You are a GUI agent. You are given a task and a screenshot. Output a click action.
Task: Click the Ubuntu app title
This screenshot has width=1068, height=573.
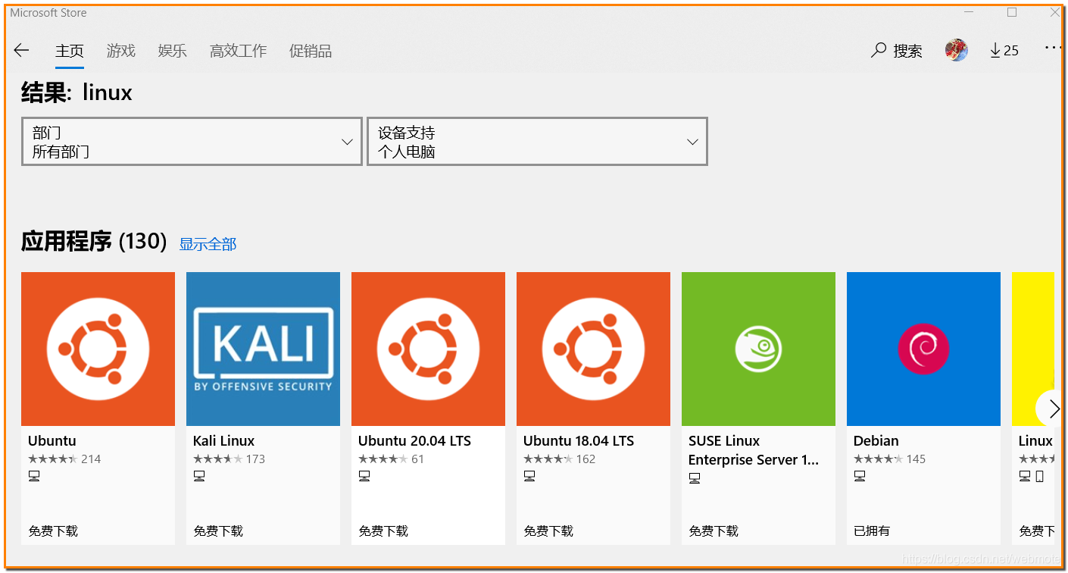(52, 440)
